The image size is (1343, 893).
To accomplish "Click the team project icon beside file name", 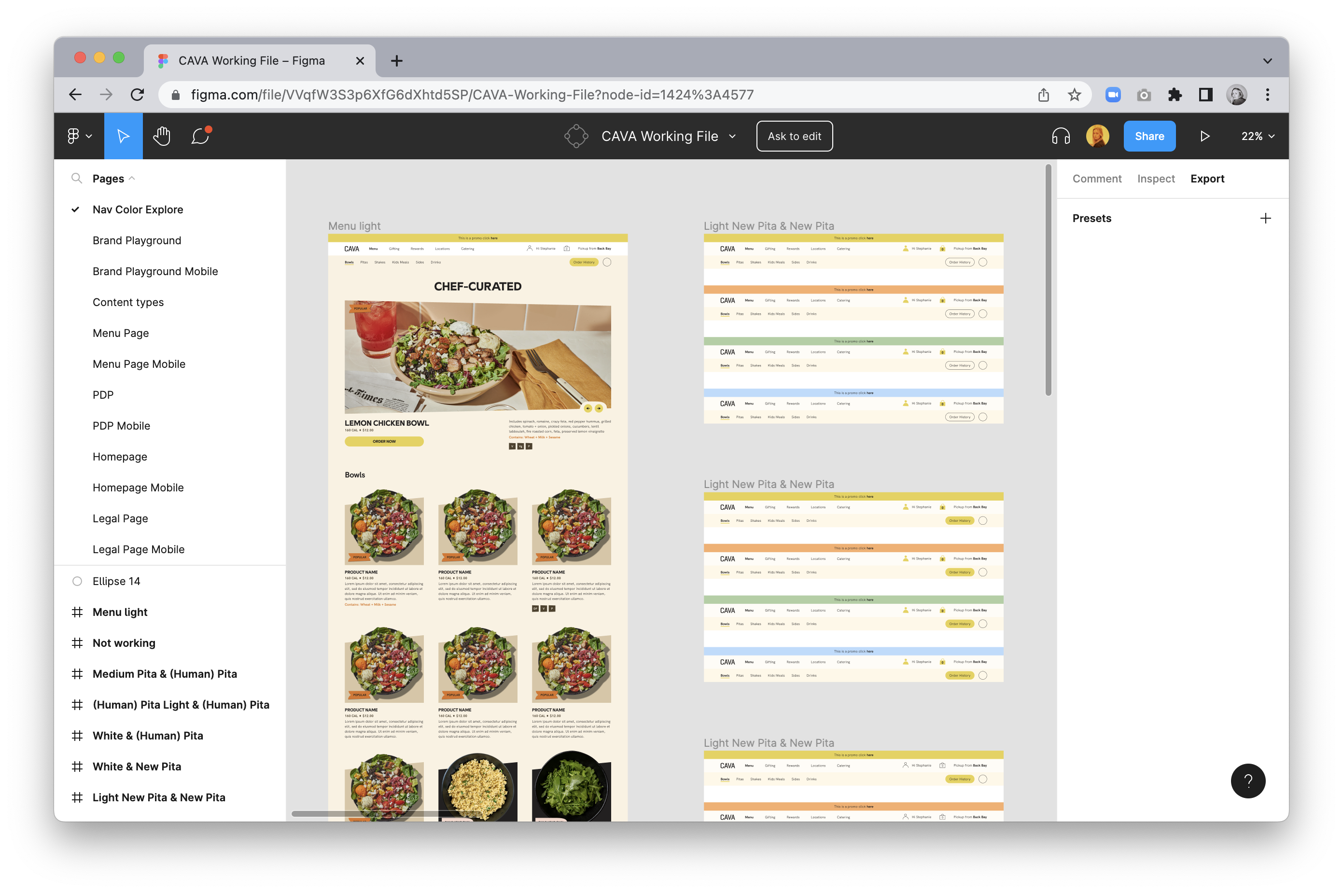I will point(576,136).
